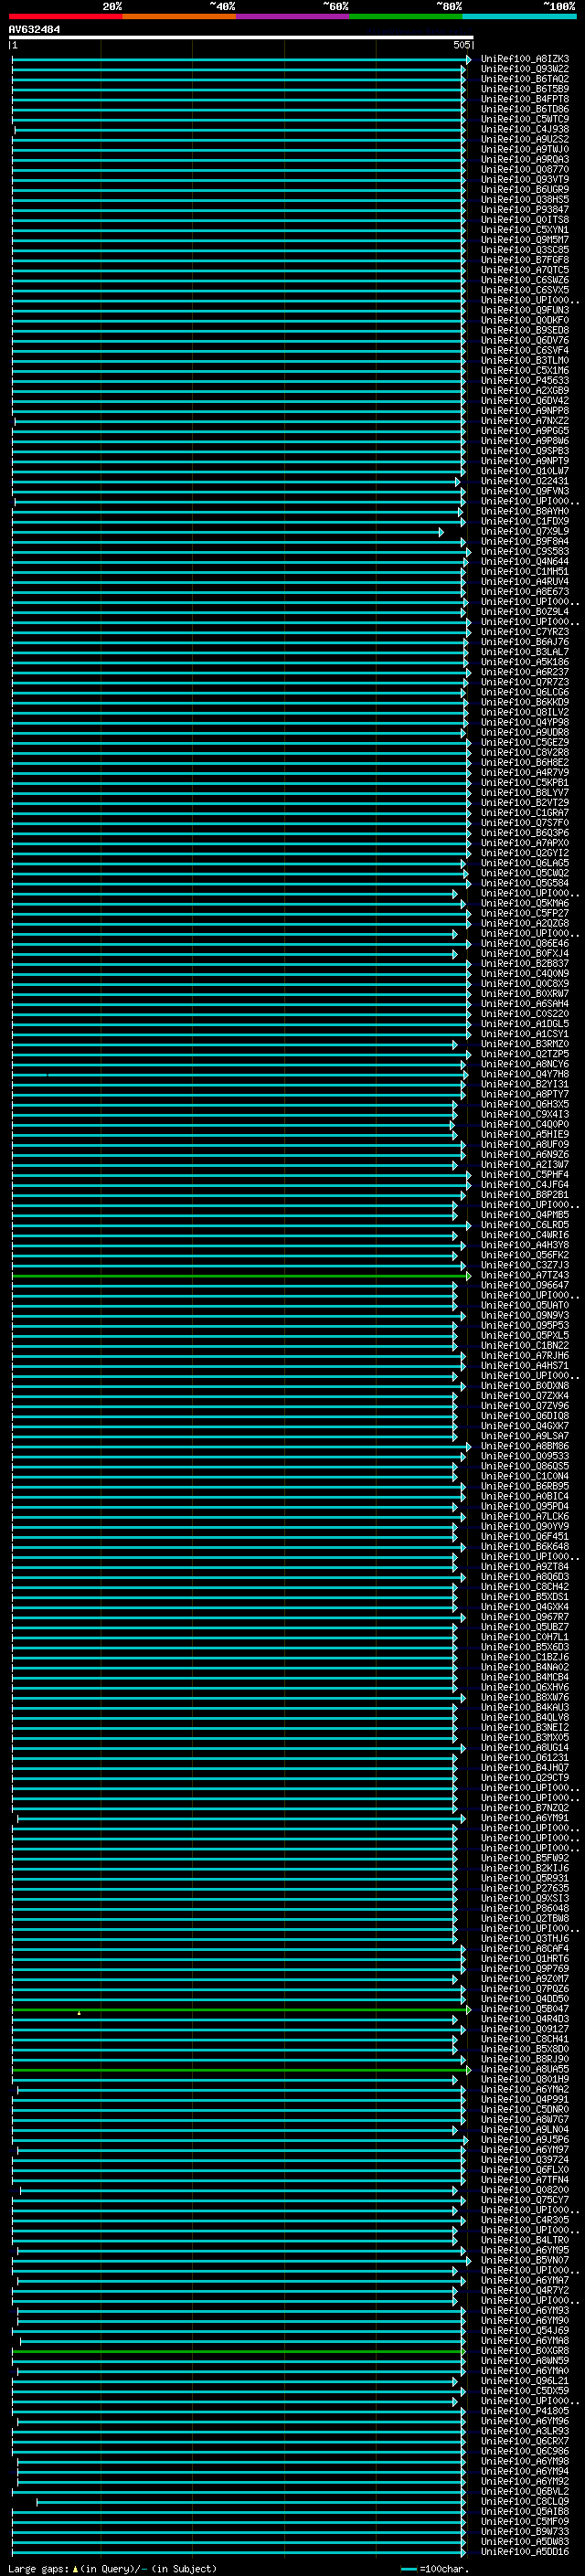Click the purple ~60% identity legend segment
The width and height of the screenshot is (585, 2576).
click(293, 16)
